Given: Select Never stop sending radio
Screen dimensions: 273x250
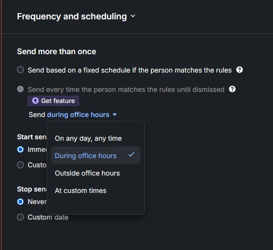Looking at the screenshot, I should [x=20, y=202].
